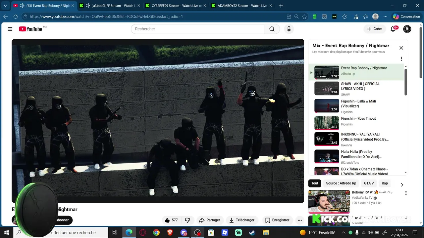This screenshot has width=424, height=238.
Task: Open a new browser tab
Action: 281,6
